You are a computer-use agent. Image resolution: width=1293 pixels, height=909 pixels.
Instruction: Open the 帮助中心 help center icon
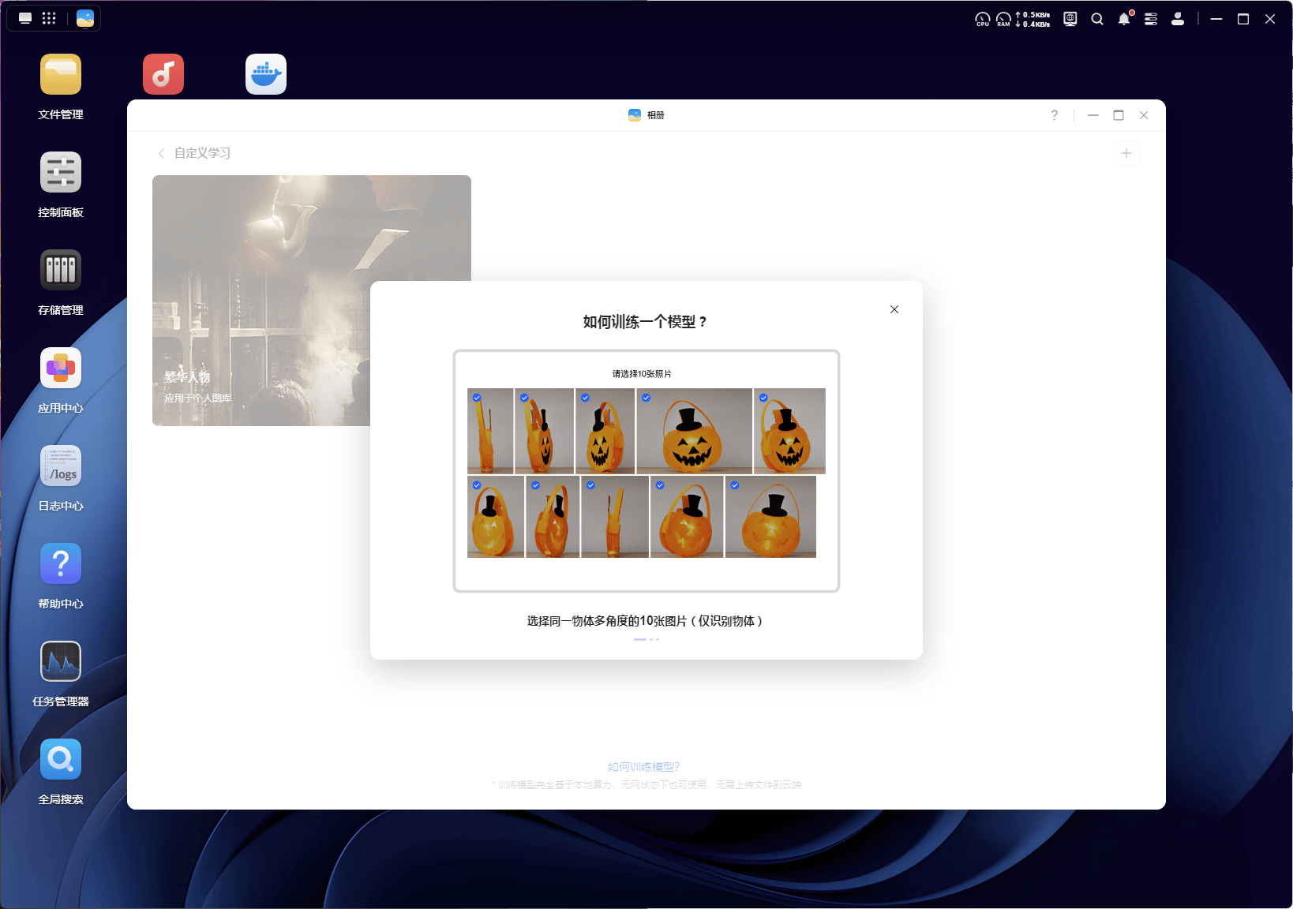[61, 564]
